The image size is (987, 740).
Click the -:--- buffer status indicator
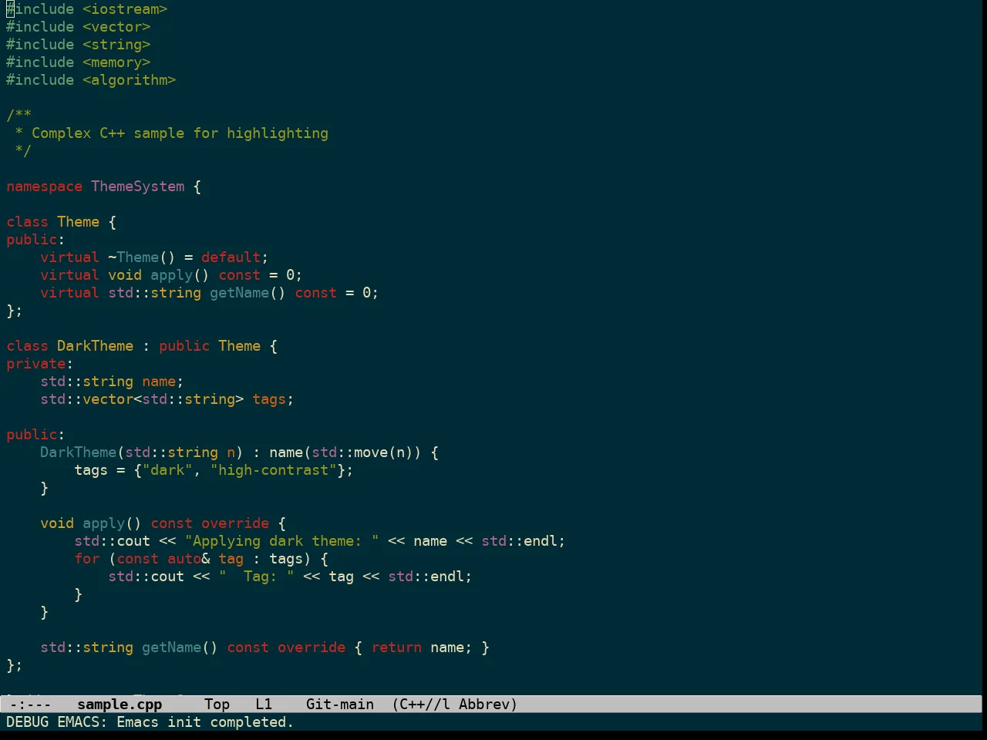(31, 704)
